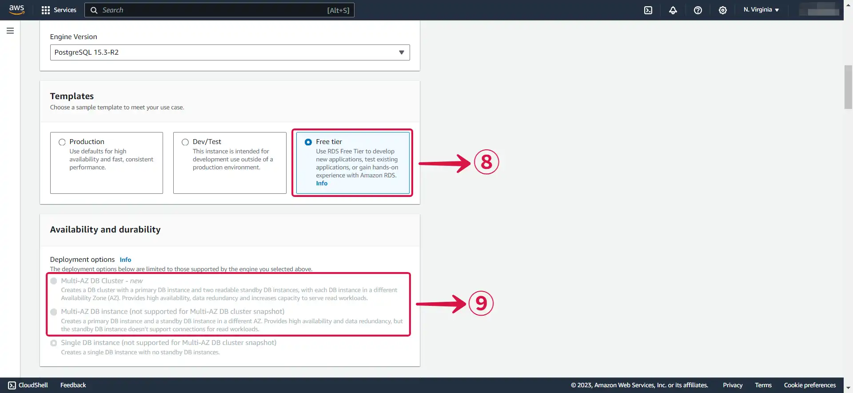This screenshot has width=853, height=393.
Task: Open the Engine Version dropdown
Action: [230, 52]
